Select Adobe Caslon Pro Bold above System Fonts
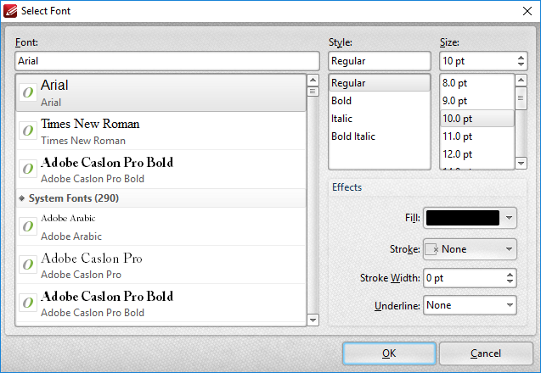The width and height of the screenshot is (541, 373). 161,169
